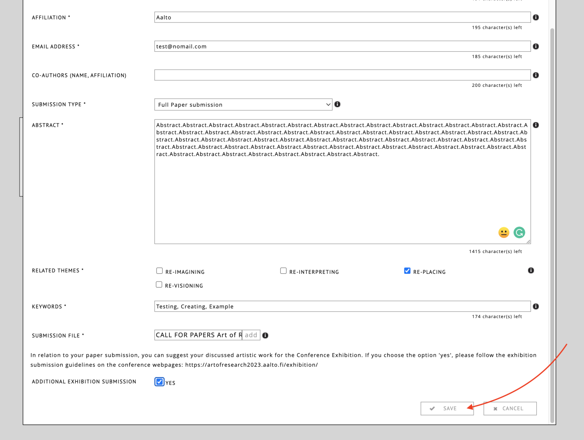This screenshot has height=440, width=584.
Task: Check the RE-IMAGINING theme checkbox
Action: click(159, 271)
